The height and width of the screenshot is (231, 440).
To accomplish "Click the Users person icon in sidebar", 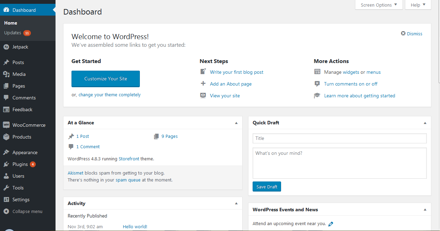I will (6, 176).
